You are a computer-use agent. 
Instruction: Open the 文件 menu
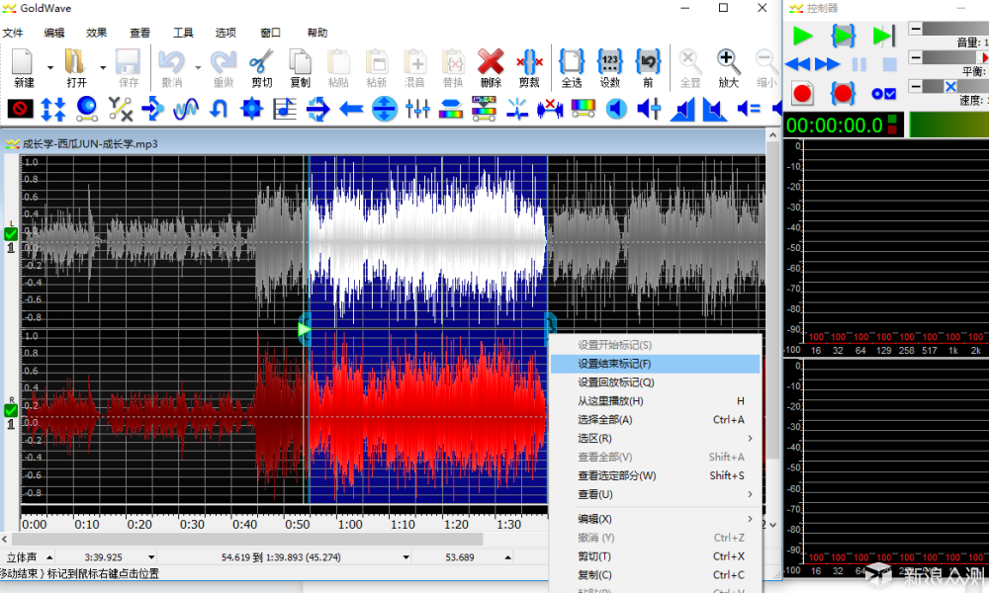tap(13, 33)
